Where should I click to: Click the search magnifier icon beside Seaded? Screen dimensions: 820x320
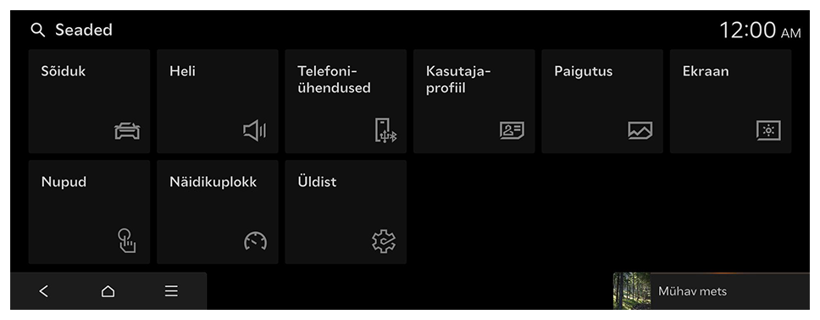(x=37, y=30)
